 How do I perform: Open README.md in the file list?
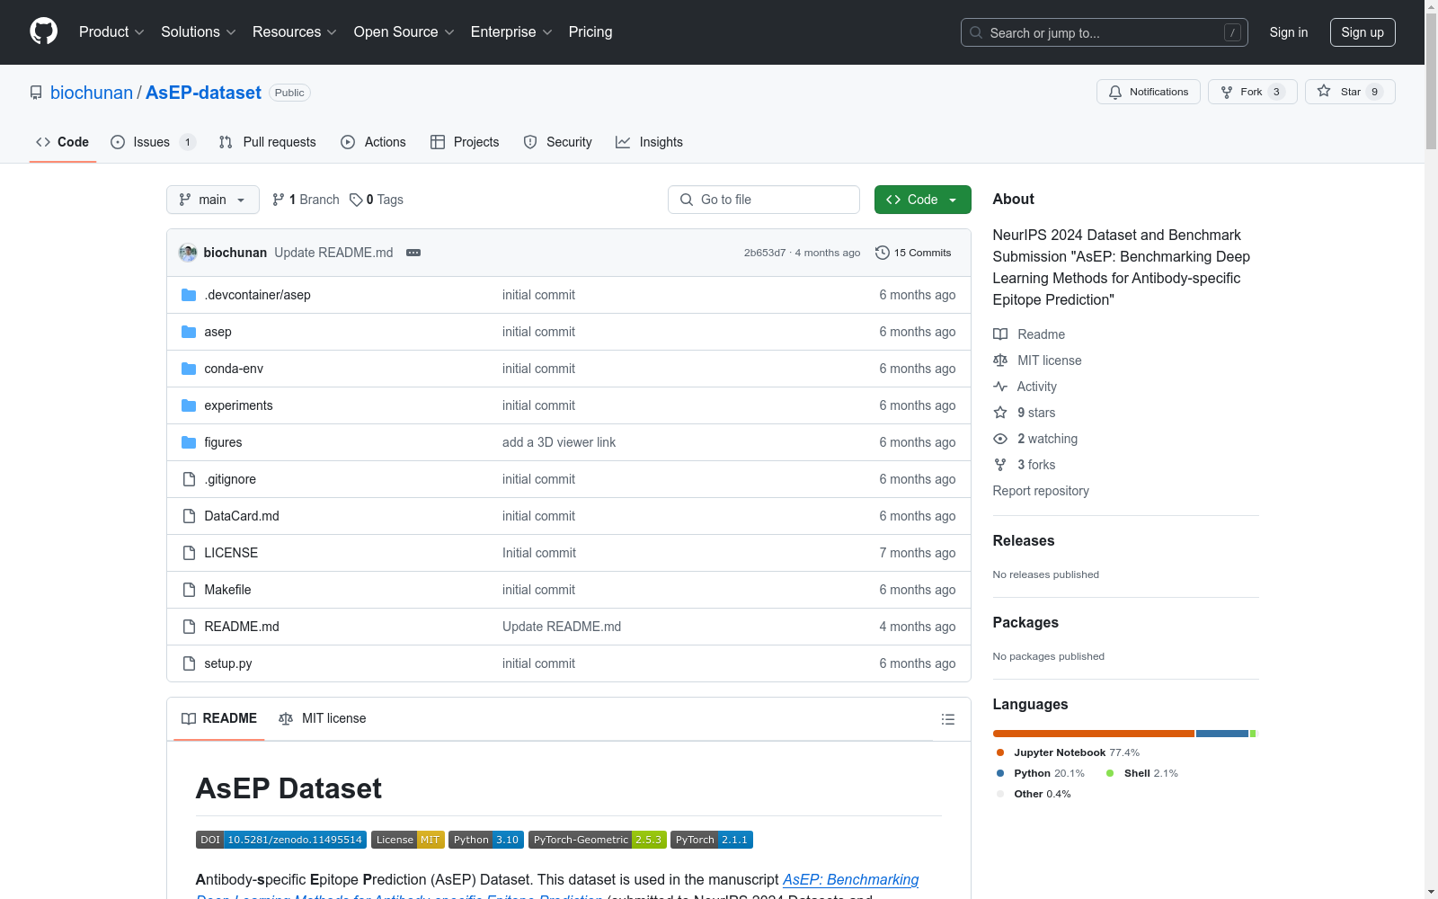tap(242, 627)
